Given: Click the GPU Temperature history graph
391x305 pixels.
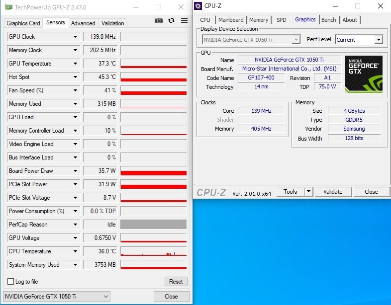Looking at the screenshot, I should tap(153, 64).
